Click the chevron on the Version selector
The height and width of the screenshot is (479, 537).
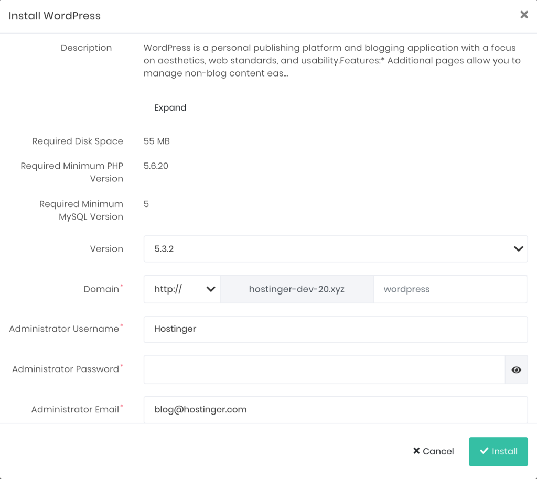click(x=518, y=248)
